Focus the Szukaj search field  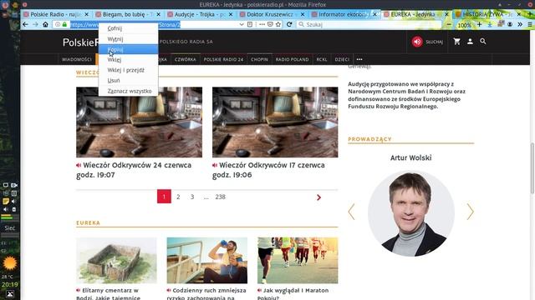point(369,24)
